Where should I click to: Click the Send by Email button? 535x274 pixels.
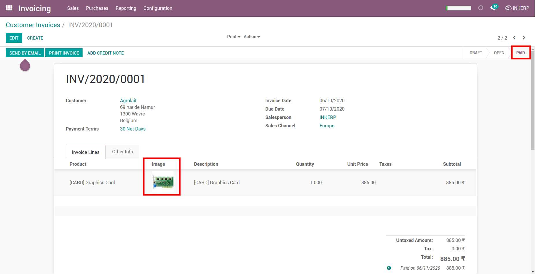coord(25,53)
